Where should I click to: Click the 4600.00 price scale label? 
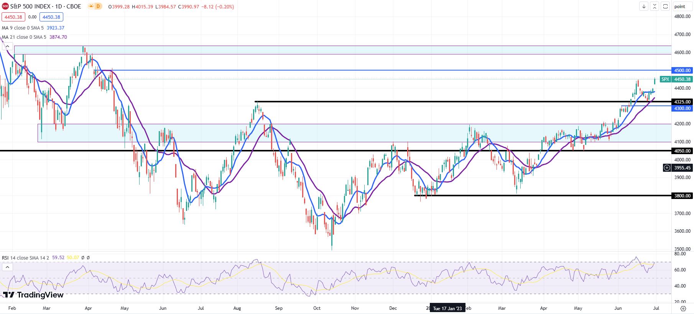pos(682,53)
